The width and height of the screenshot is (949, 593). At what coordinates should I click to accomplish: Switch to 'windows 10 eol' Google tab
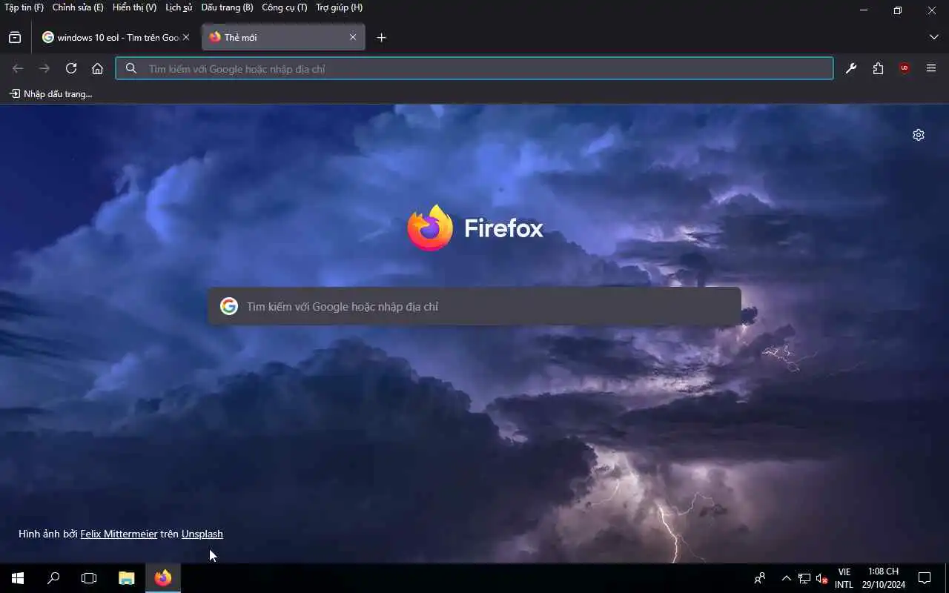116,37
